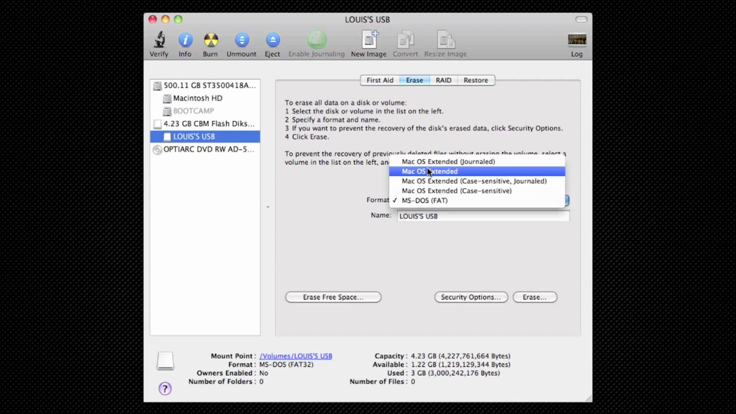This screenshot has height=414, width=736.
Task: Follow the /Volumes/LOUIS'S USB mount point link
Action: coord(296,355)
